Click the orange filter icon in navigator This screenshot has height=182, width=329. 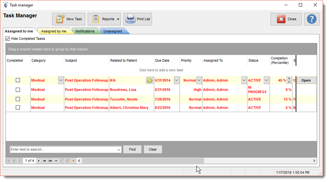click(73, 161)
